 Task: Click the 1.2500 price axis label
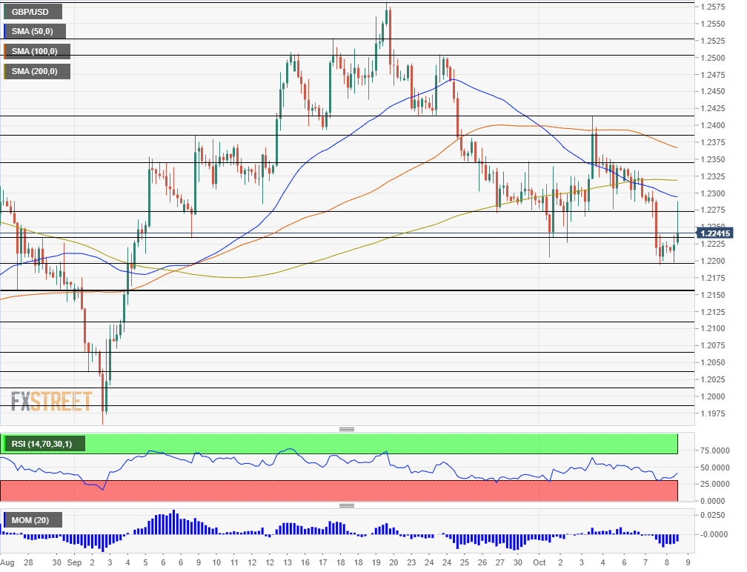(x=711, y=58)
